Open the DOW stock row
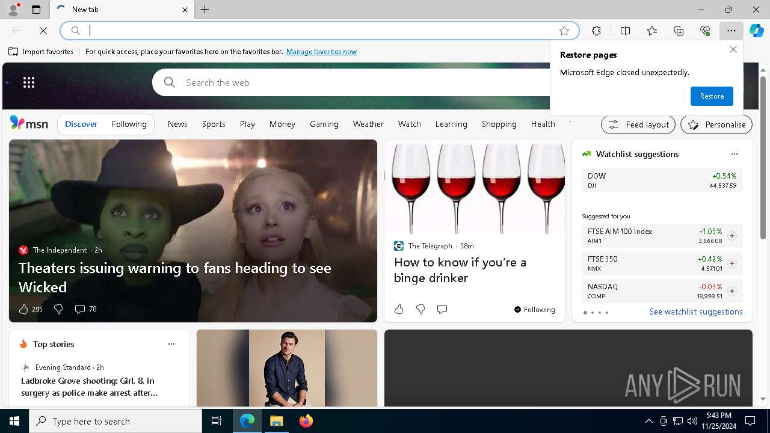The height and width of the screenshot is (433, 770). point(662,180)
